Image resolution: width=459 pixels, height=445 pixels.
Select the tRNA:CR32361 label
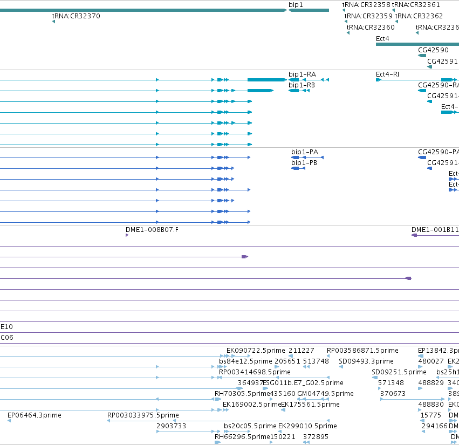pos(416,5)
